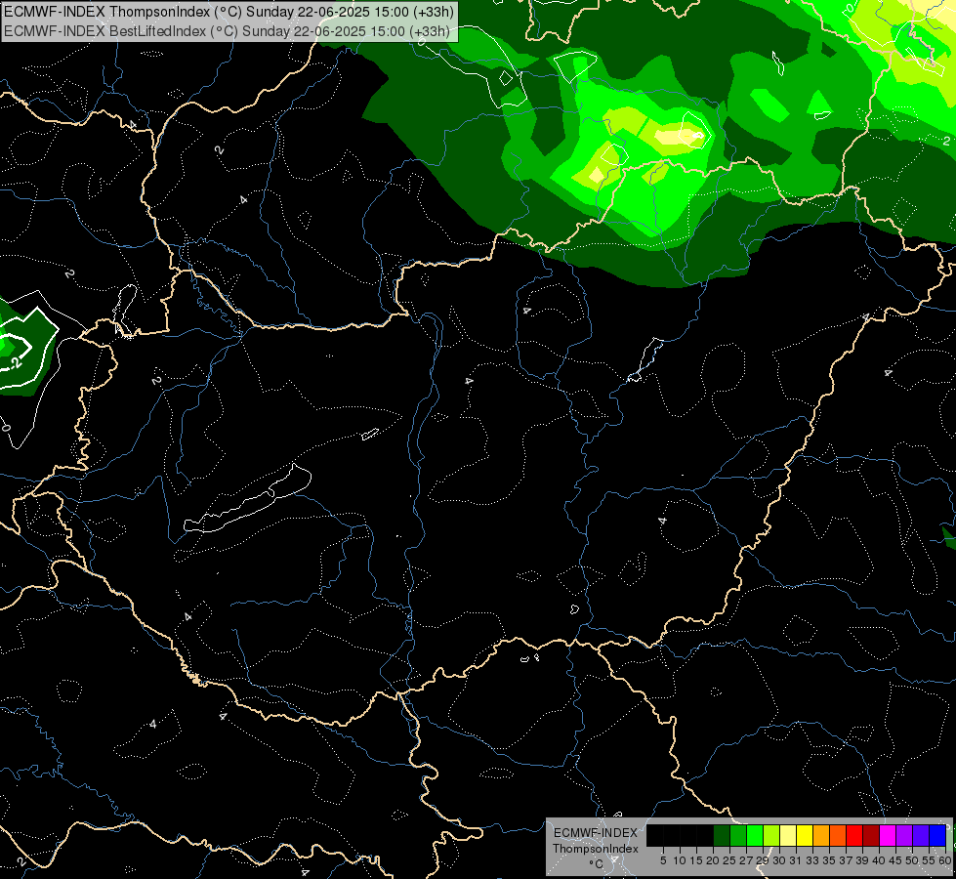Select the dark red 39-40 legend swatch

(871, 836)
